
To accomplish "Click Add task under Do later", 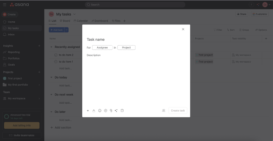I will tap(66, 120).
